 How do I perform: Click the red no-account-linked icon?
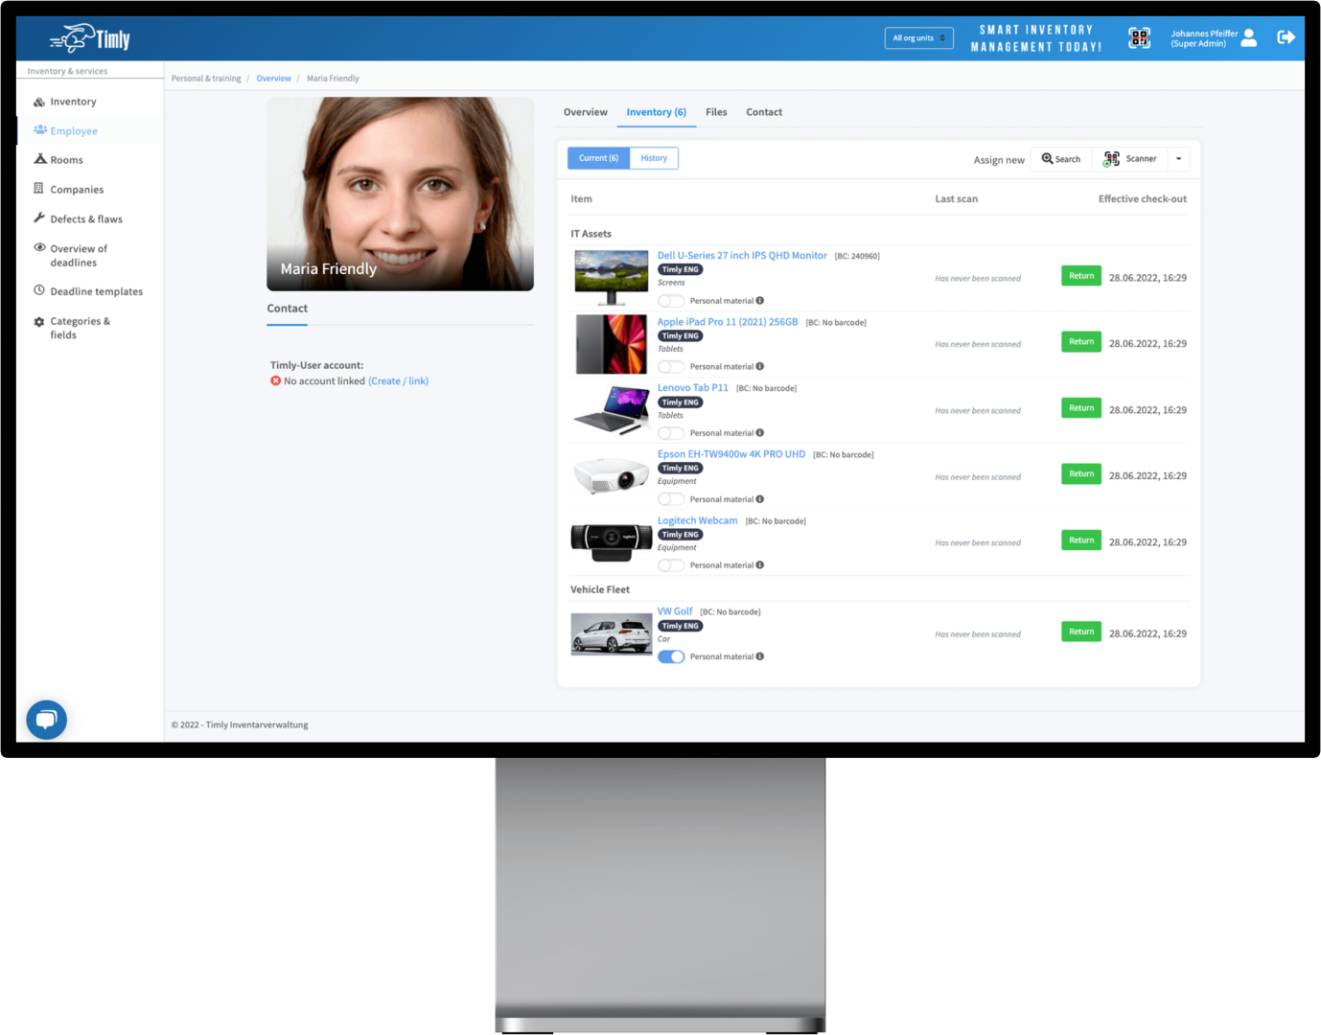click(x=276, y=380)
